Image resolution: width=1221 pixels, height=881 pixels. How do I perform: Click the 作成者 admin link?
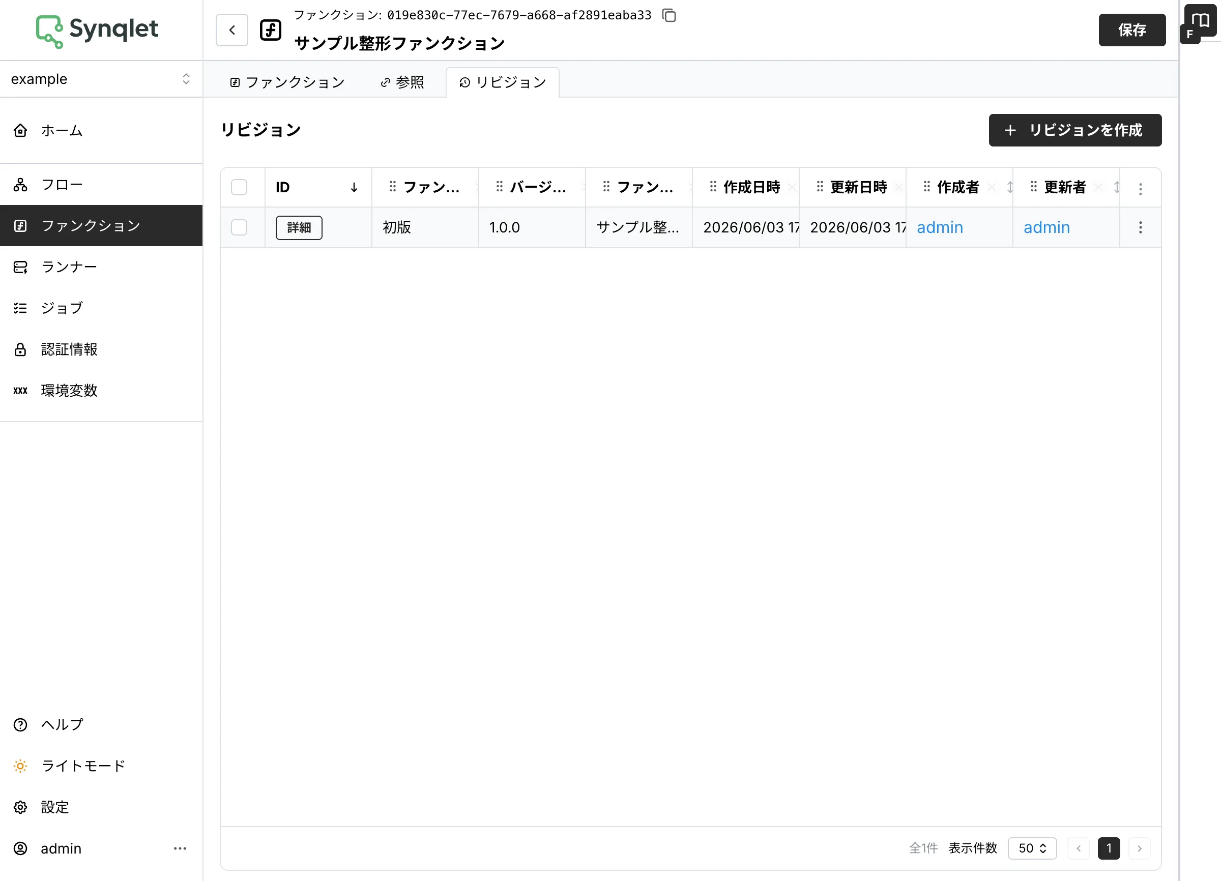940,228
